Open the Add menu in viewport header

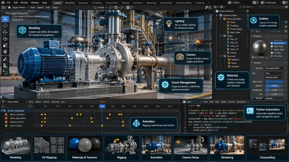(x=48, y=8)
